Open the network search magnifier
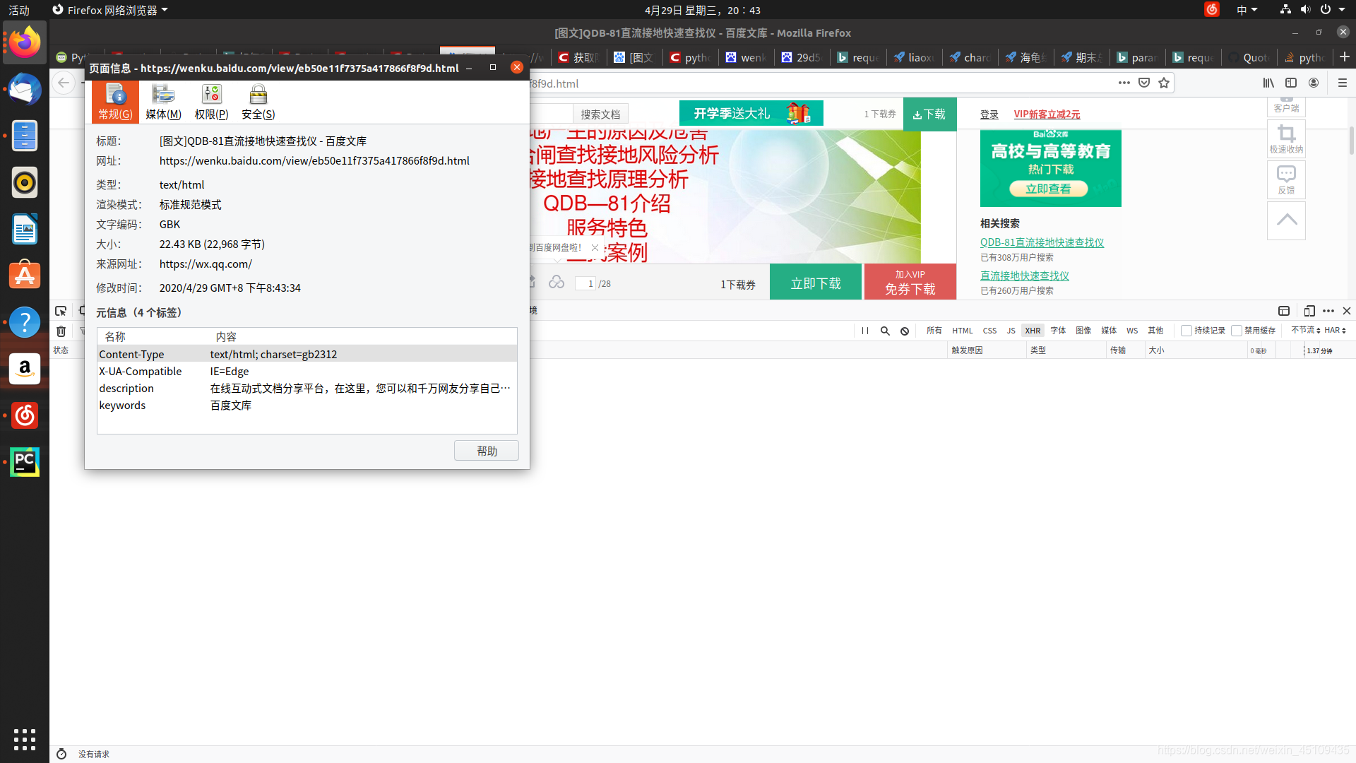 click(x=885, y=331)
